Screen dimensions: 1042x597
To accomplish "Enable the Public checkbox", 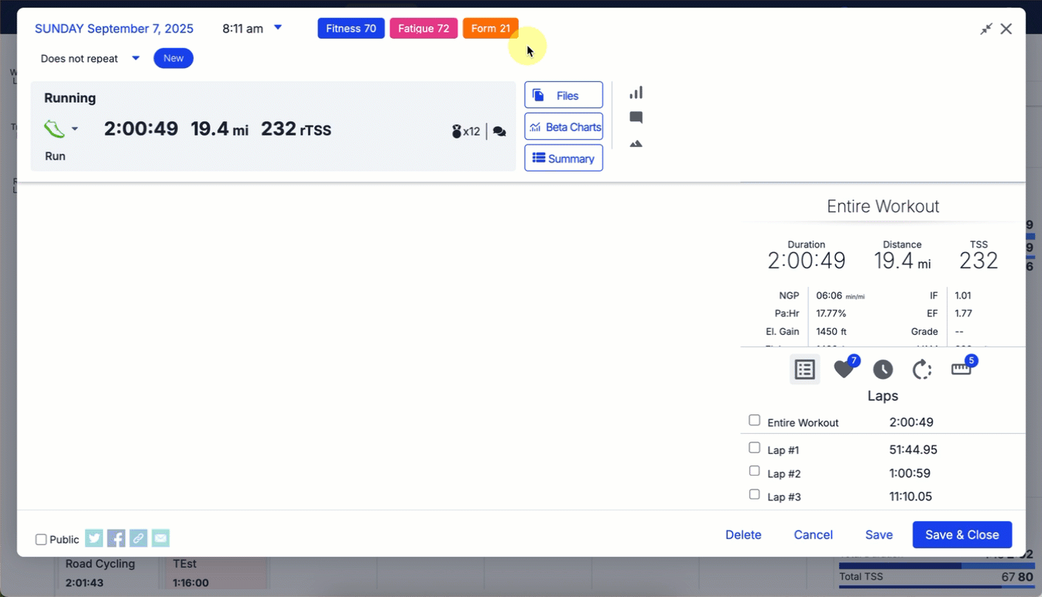I will [41, 540].
